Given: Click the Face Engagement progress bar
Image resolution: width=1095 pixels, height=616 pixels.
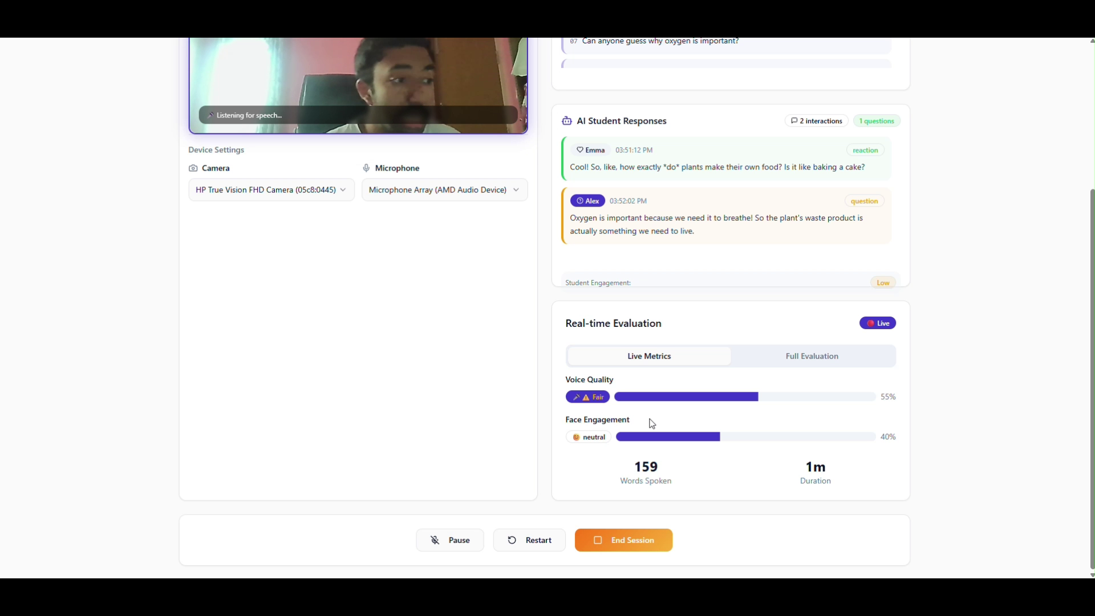Looking at the screenshot, I should point(745,437).
